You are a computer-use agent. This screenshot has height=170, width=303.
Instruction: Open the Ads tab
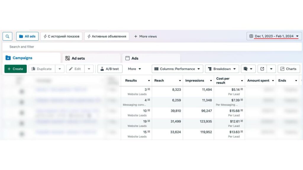coord(135,58)
